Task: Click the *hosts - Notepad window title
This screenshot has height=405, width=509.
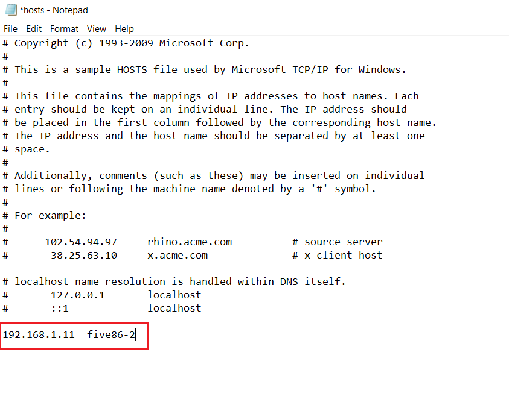Action: coord(54,10)
